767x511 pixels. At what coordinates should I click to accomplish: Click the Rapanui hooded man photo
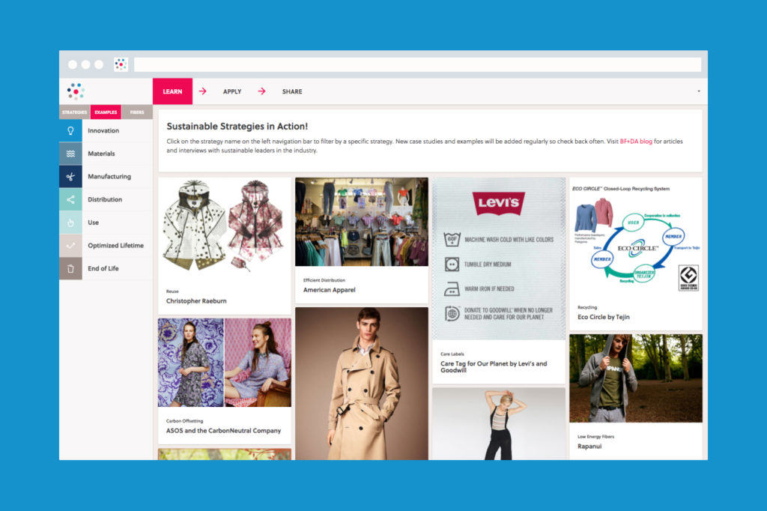(x=636, y=378)
